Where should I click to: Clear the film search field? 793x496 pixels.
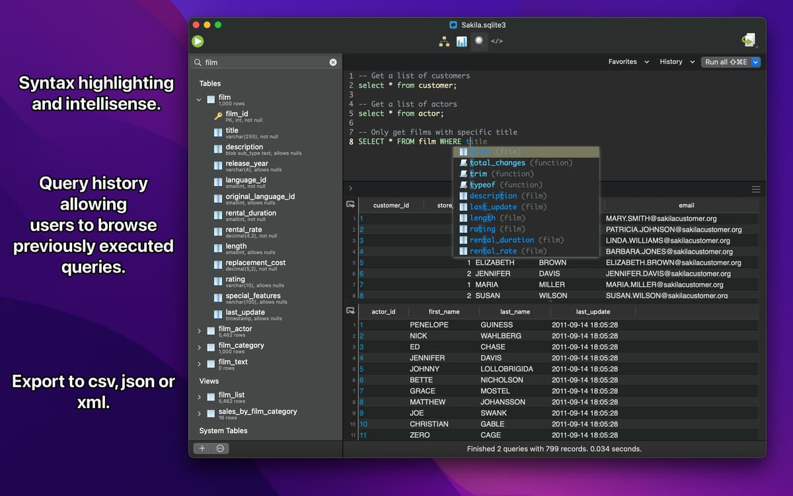coord(333,62)
